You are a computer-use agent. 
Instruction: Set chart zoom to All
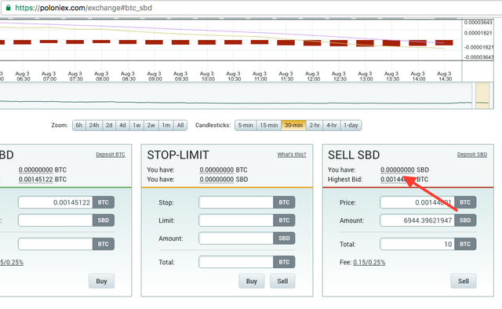[180, 125]
